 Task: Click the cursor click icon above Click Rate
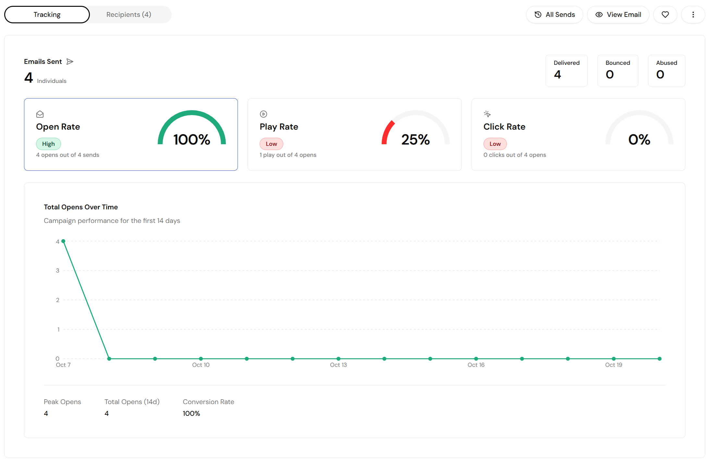[x=487, y=114]
